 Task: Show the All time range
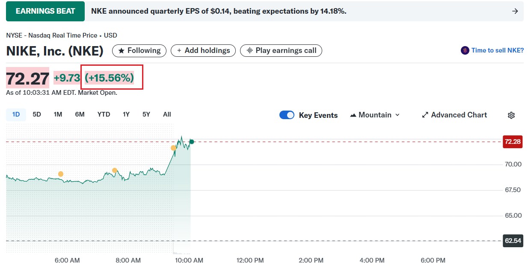[167, 114]
